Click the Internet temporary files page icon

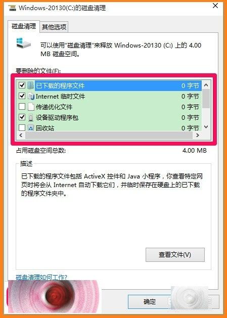click(x=31, y=96)
